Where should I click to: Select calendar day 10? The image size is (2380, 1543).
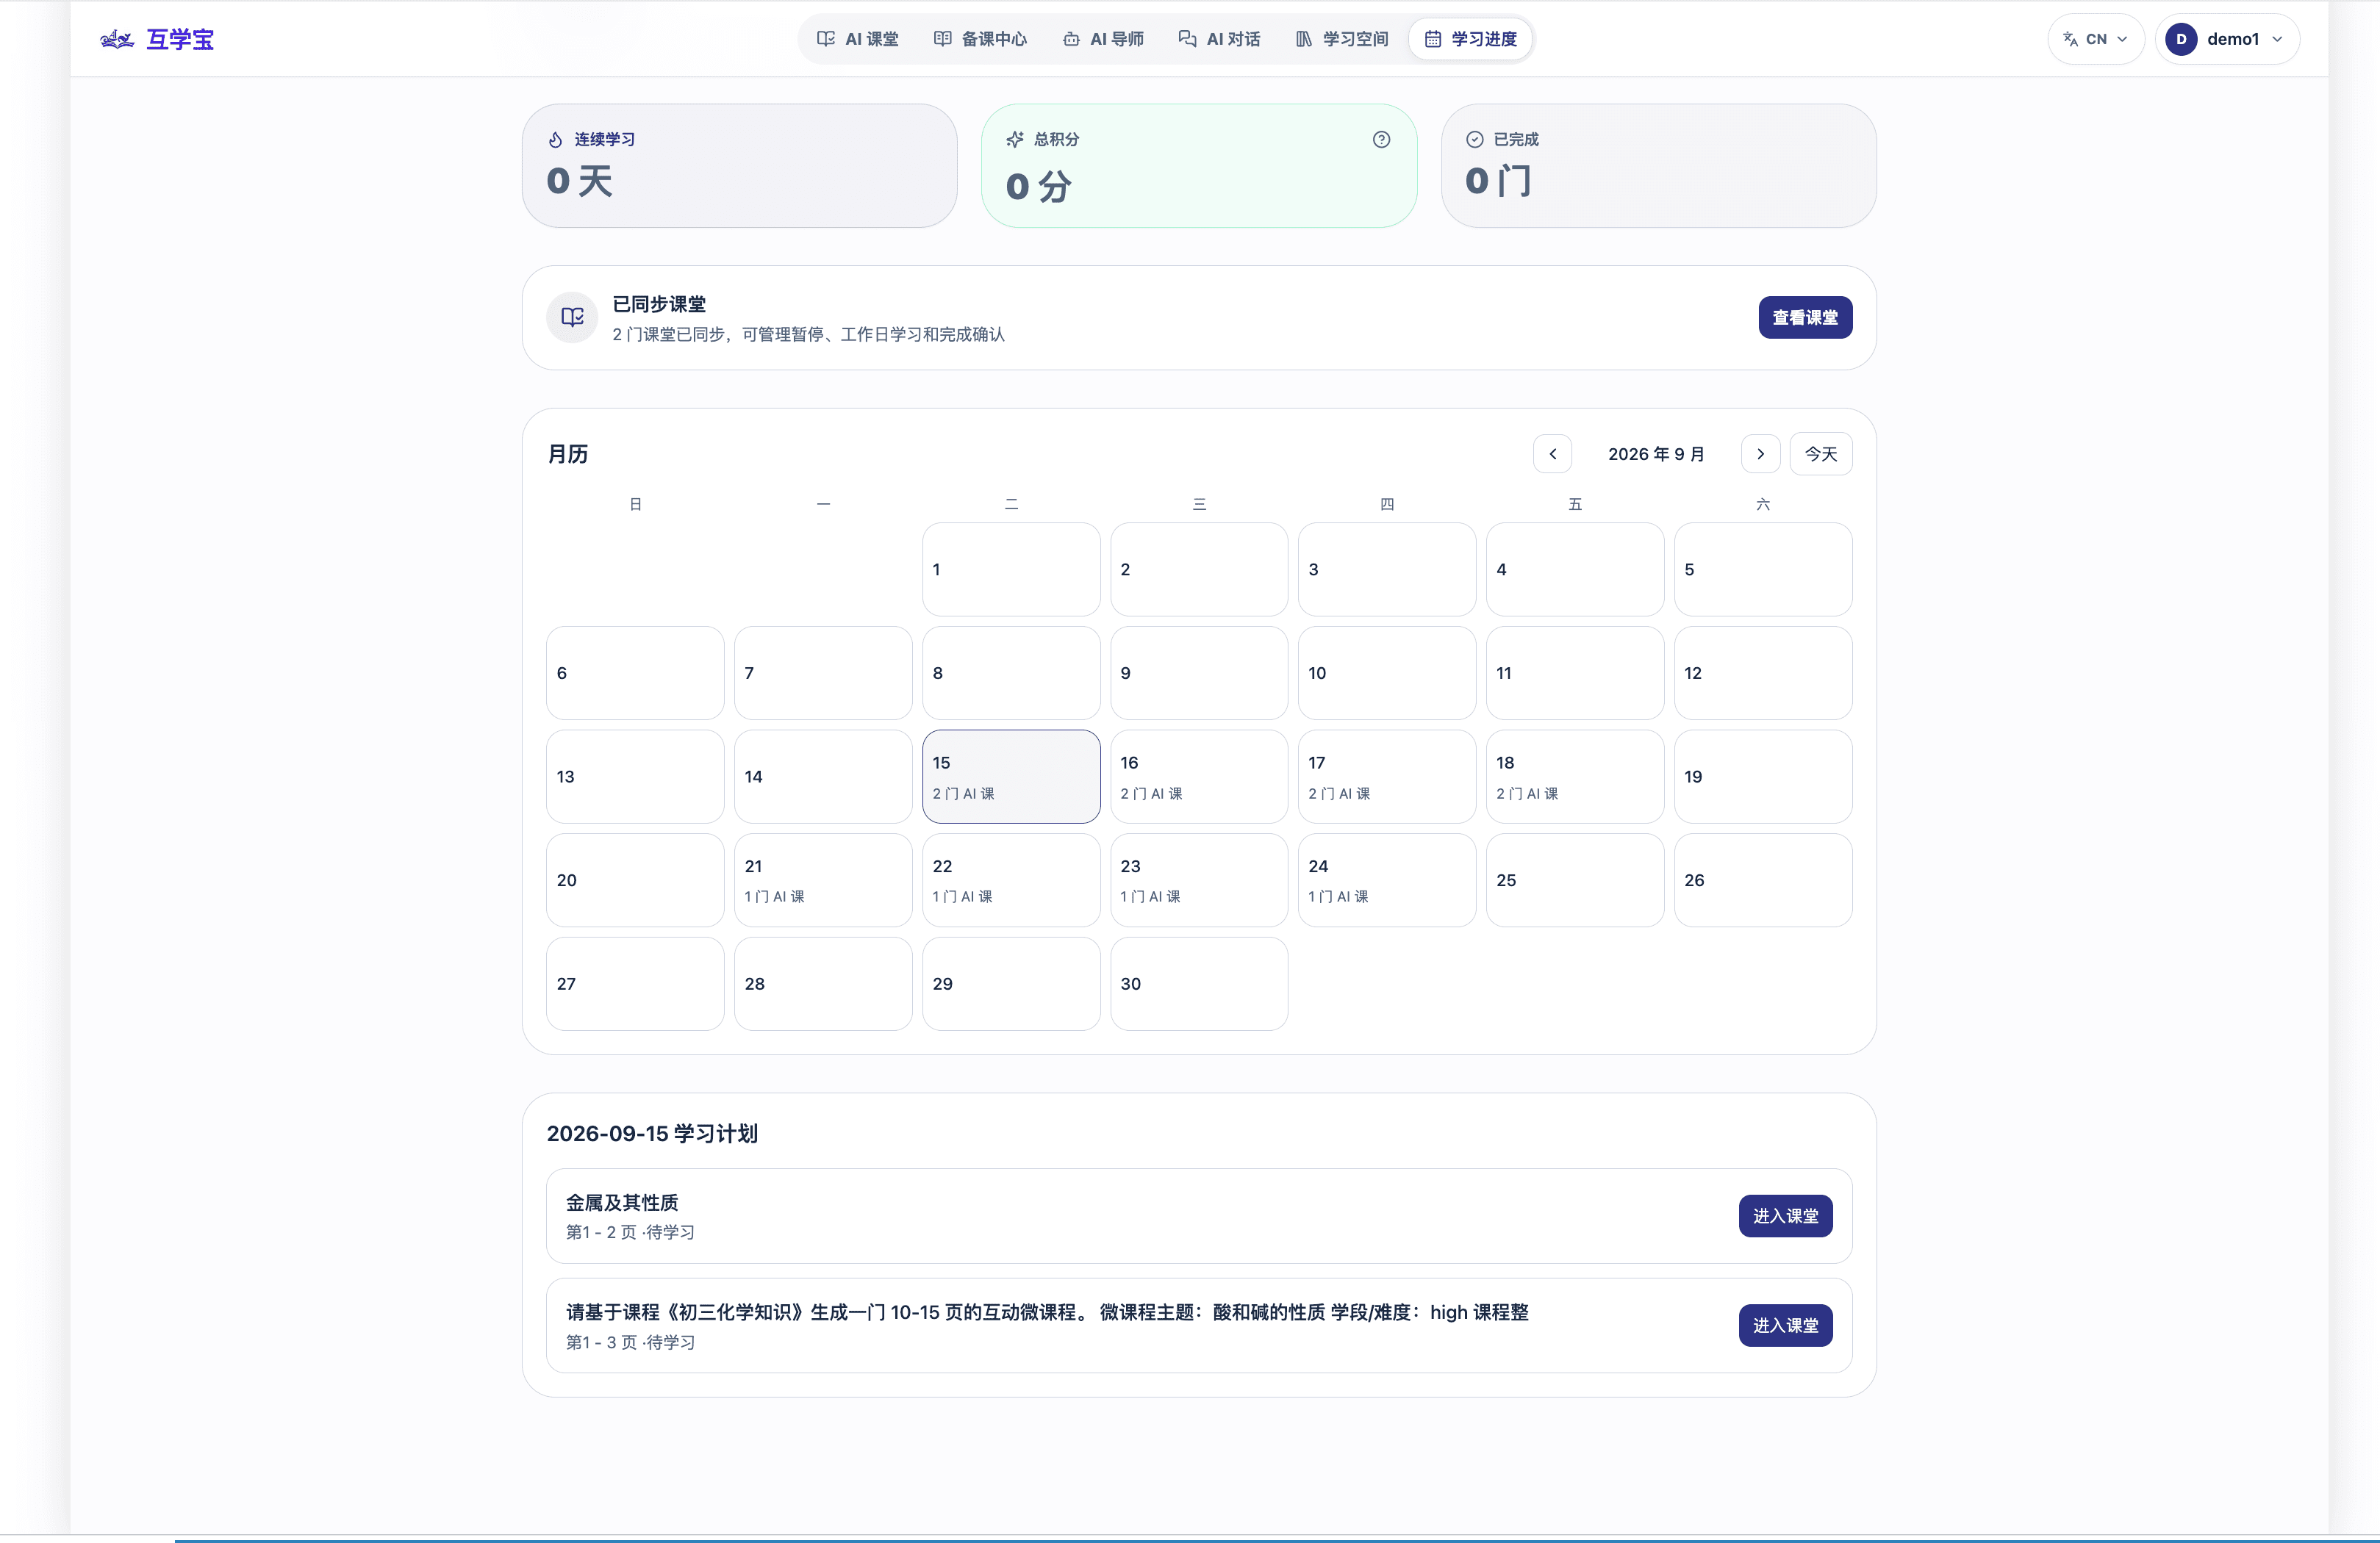pos(1387,672)
